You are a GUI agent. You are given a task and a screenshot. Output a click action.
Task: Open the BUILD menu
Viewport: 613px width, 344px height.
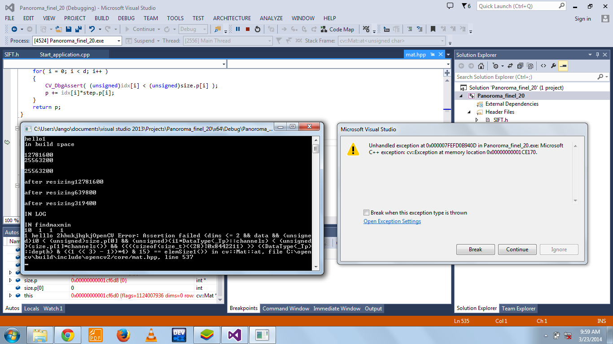pyautogui.click(x=102, y=18)
